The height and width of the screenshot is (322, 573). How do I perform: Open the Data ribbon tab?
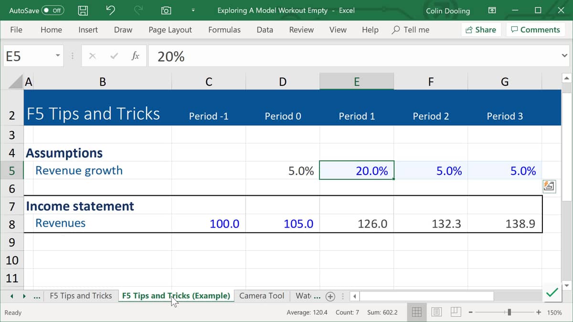pos(265,30)
